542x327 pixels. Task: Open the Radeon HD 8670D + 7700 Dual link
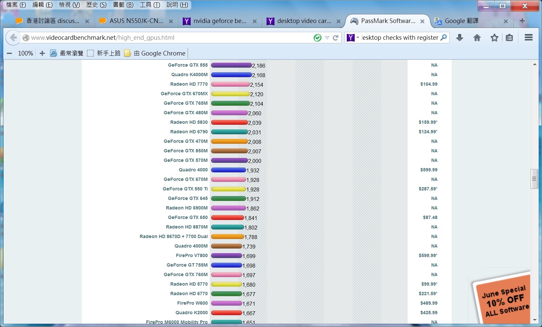pyautogui.click(x=174, y=236)
